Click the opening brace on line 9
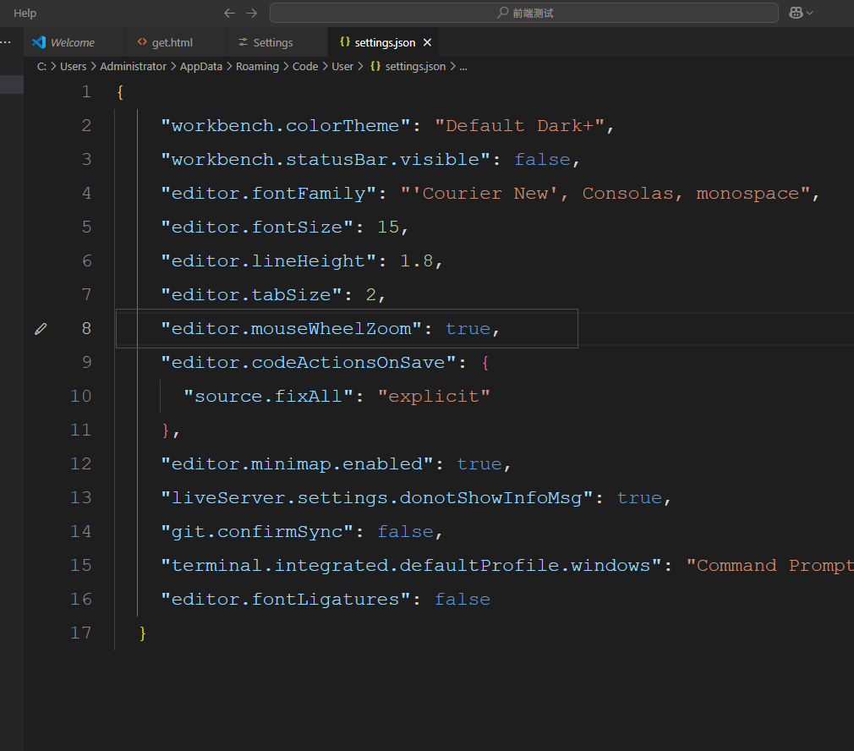 coord(485,363)
